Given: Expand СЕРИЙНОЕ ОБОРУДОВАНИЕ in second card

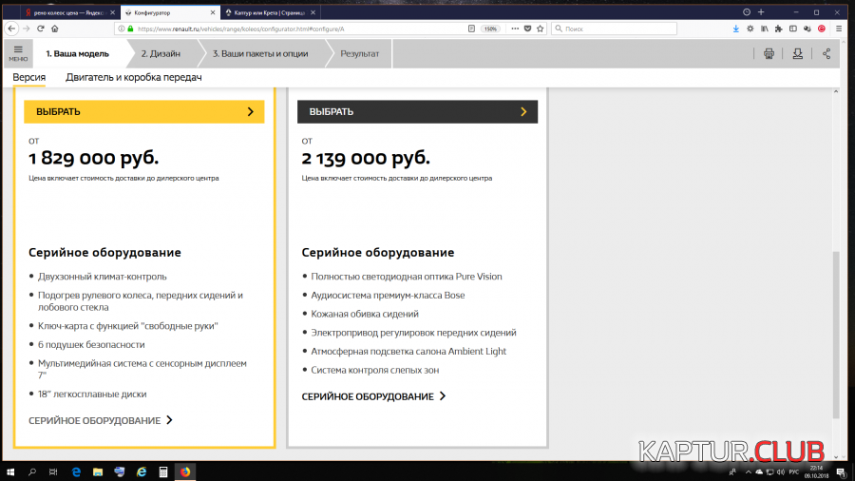Looking at the screenshot, I should pyautogui.click(x=373, y=396).
